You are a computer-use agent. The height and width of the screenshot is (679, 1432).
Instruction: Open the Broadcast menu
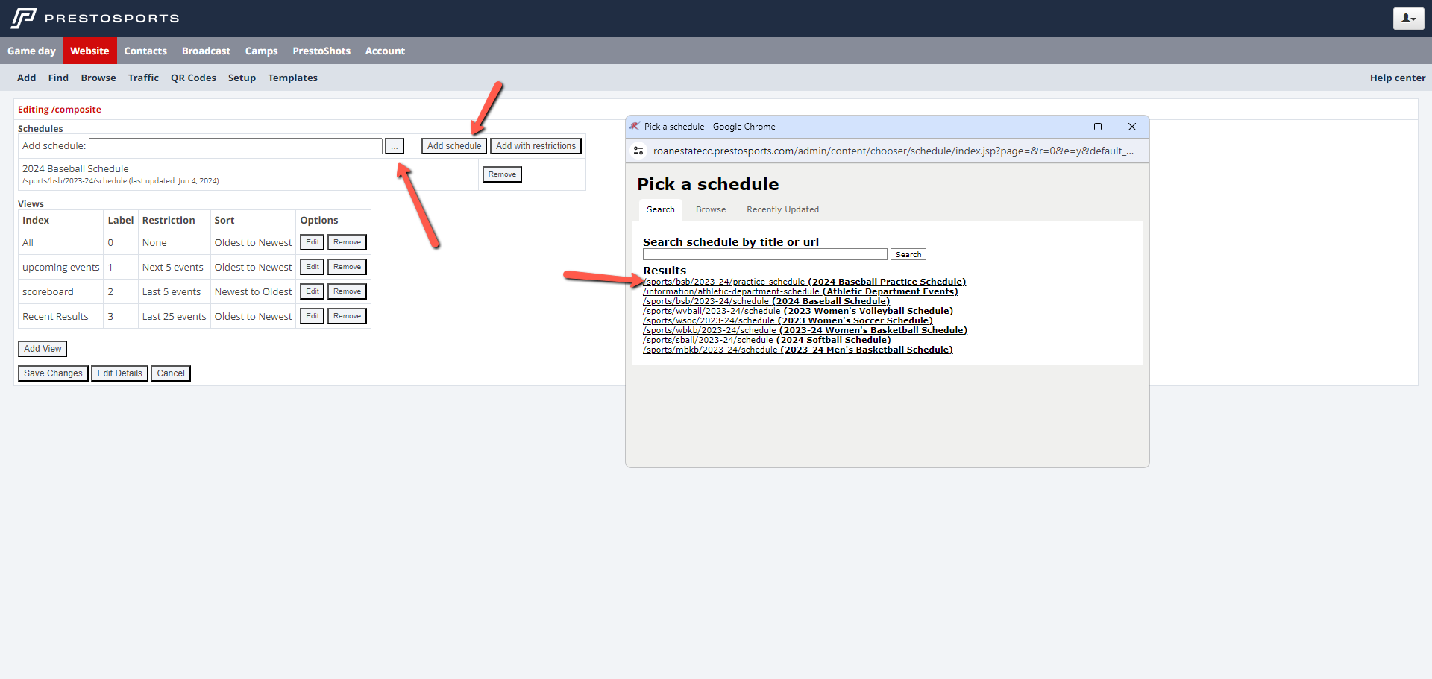click(x=206, y=51)
